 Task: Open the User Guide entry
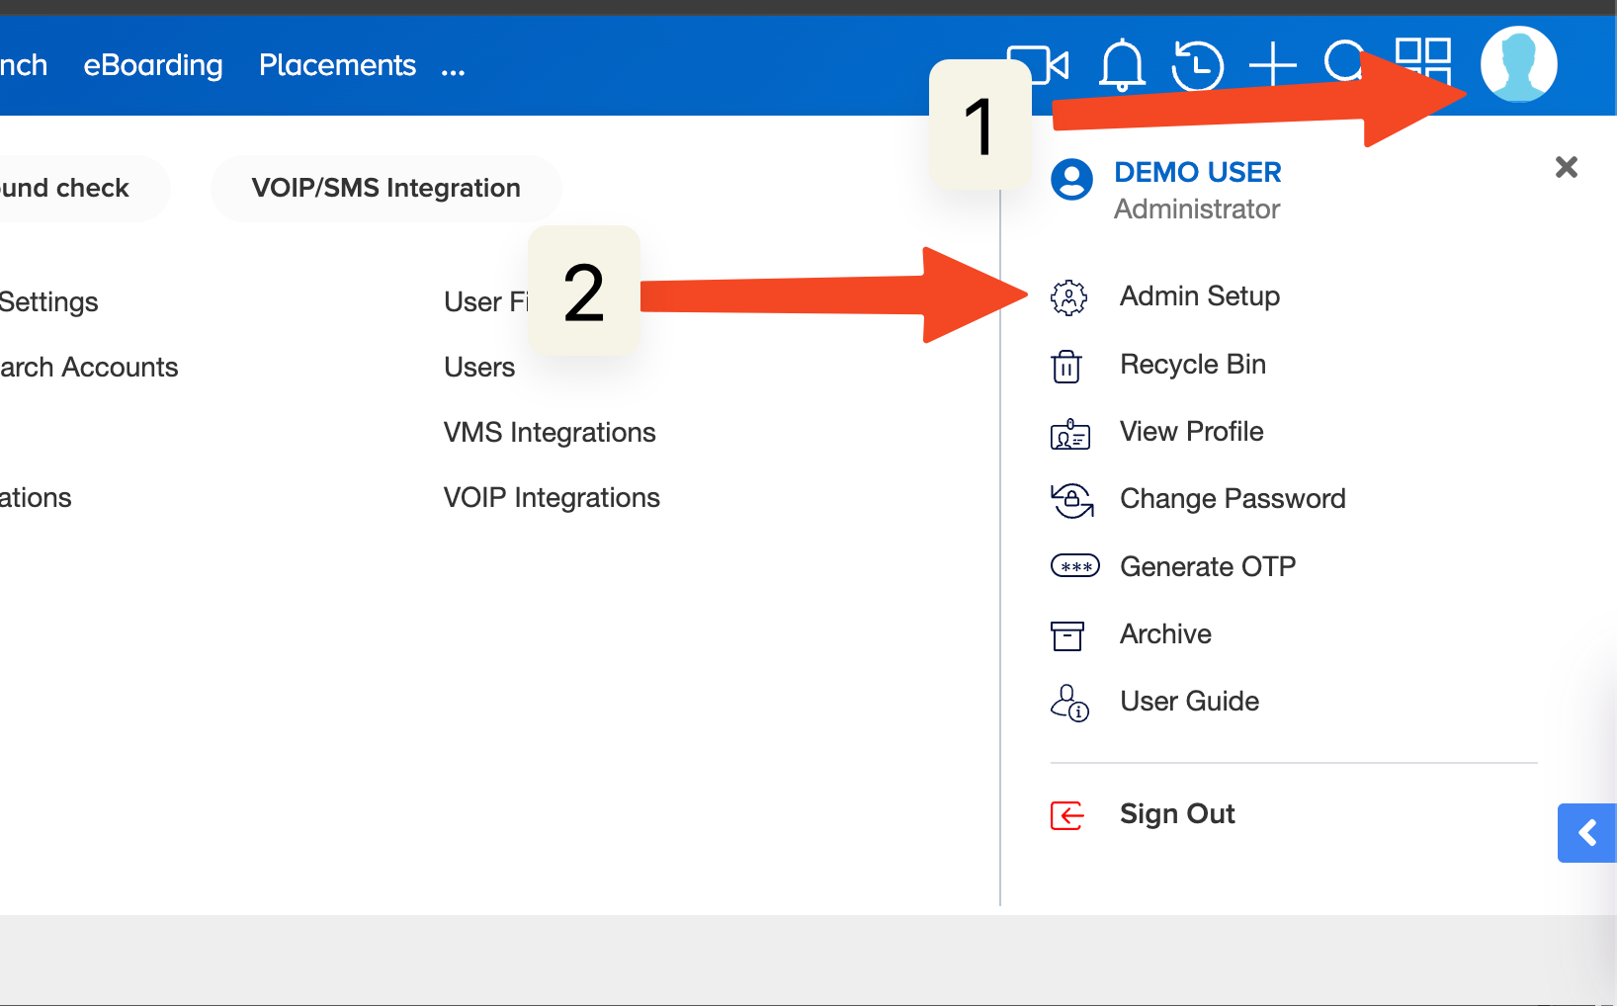tap(1189, 702)
